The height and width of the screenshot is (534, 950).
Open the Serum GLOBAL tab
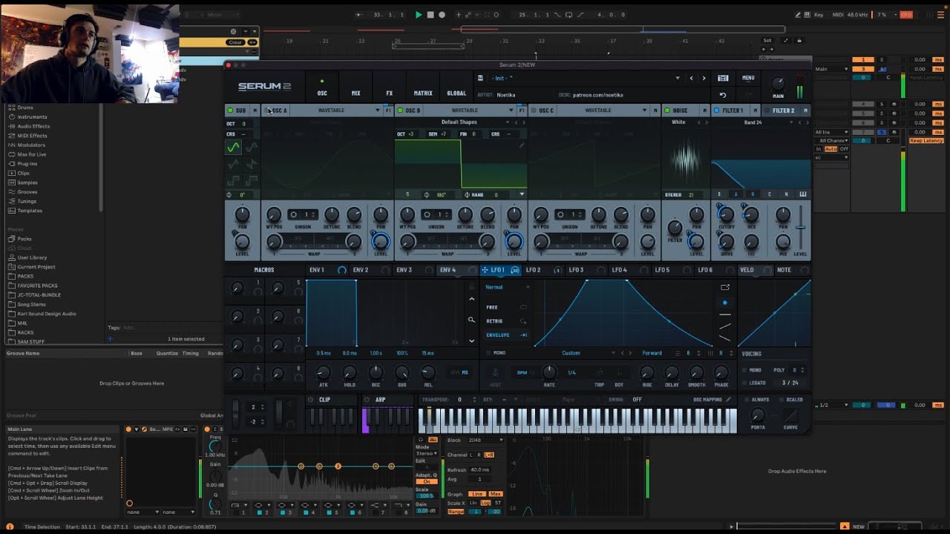(x=456, y=93)
